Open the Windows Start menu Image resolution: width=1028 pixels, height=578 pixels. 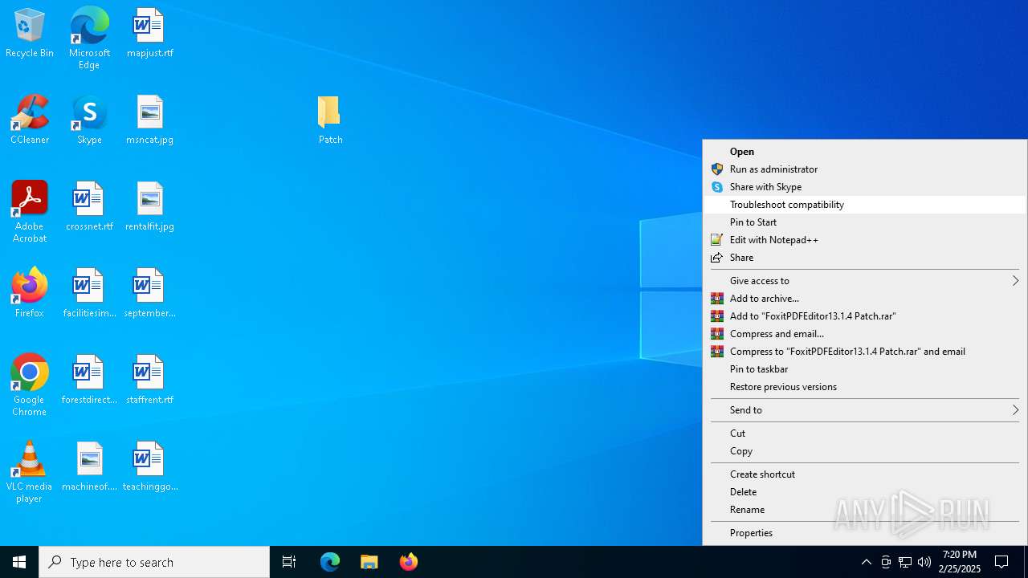[19, 562]
